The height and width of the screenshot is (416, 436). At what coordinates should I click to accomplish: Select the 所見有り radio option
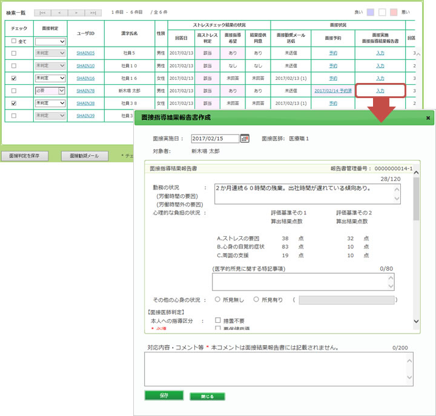(256, 300)
